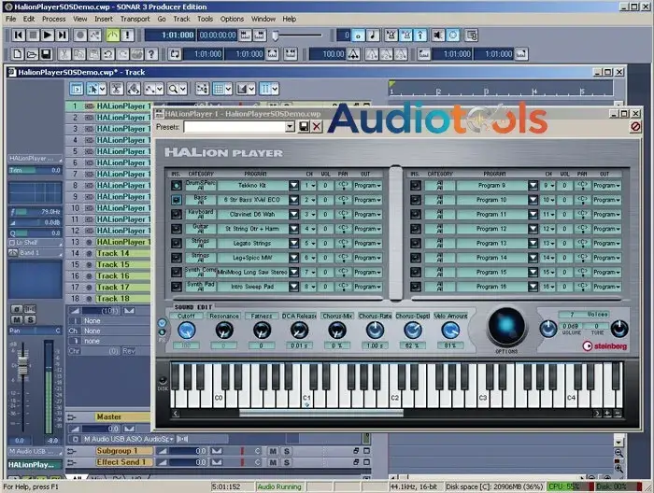
Task: Click the HALionPlay... button in inspector bottom
Action: point(35,465)
